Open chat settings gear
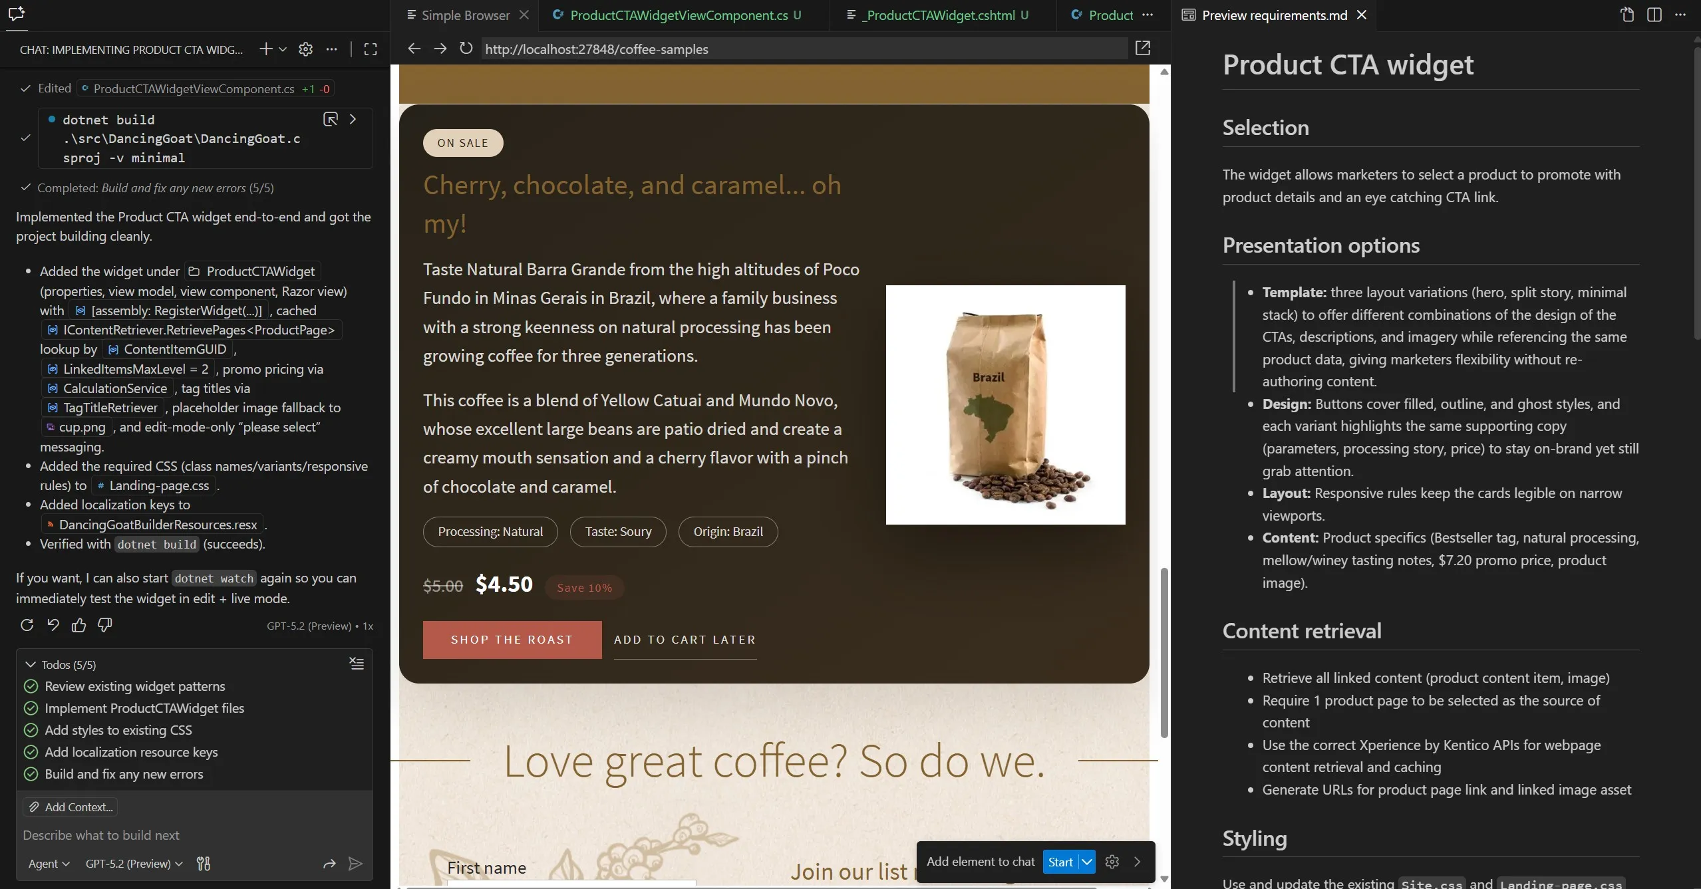1701x889 pixels. click(305, 49)
